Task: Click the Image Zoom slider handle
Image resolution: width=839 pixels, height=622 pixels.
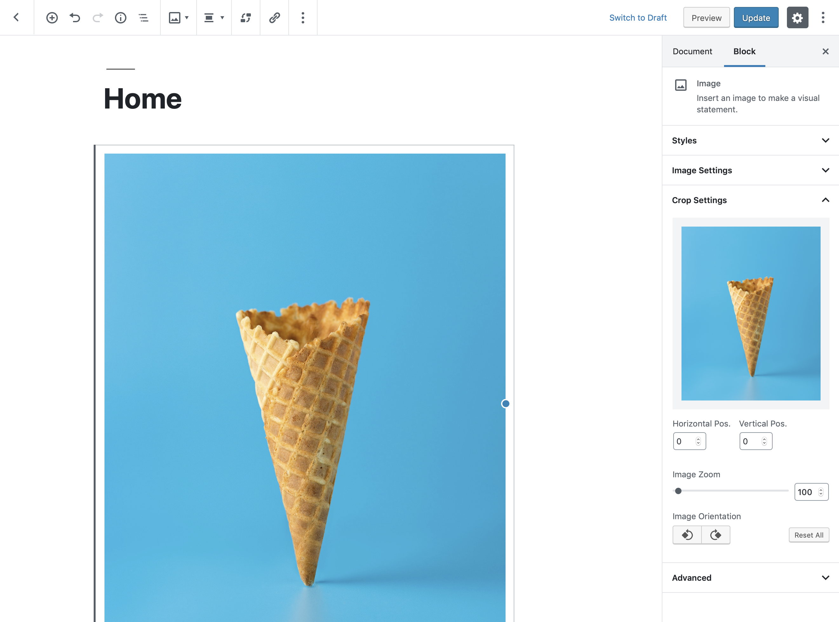Action: [x=678, y=491]
